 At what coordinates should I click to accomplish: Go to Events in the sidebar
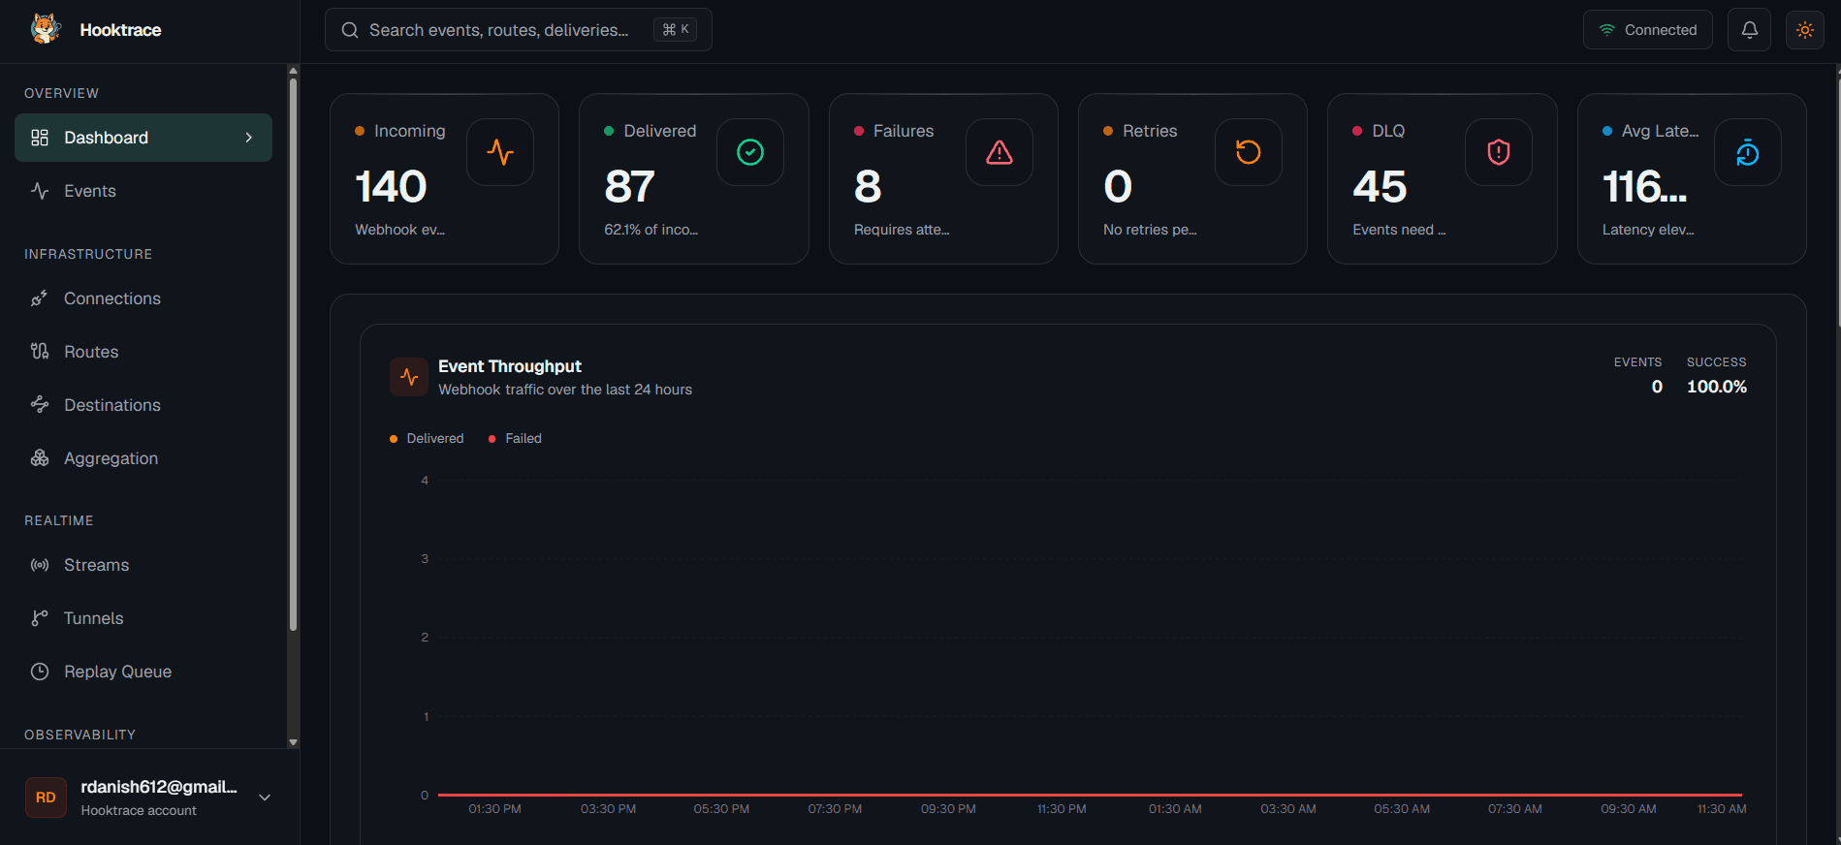[143, 191]
